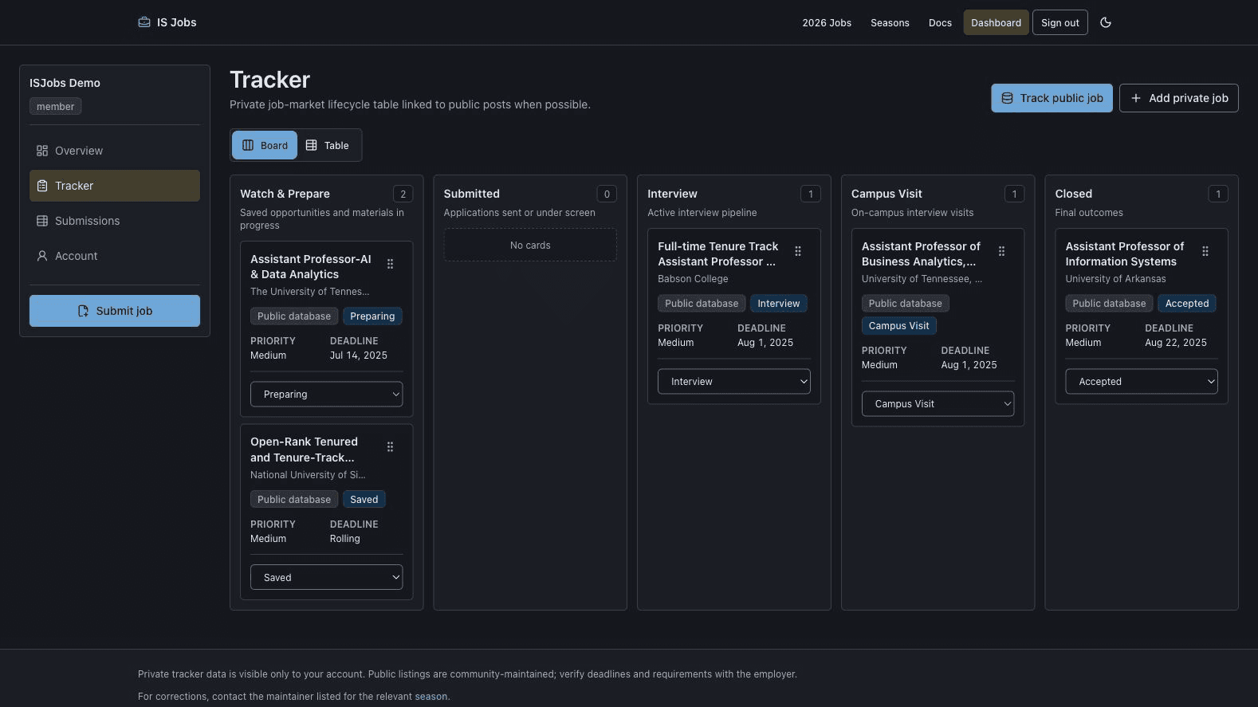Screen dimensions: 1258x707
Task: Click the member badge under ISJobs Demo
Action: tap(55, 107)
